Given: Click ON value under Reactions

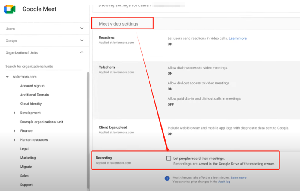Looking at the screenshot, I should pyautogui.click(x=170, y=44).
